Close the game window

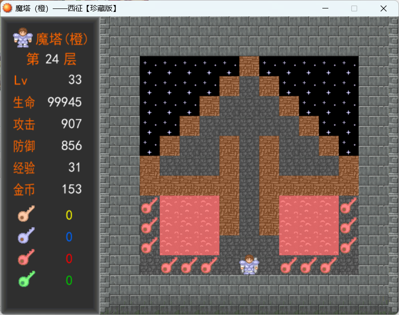384,8
